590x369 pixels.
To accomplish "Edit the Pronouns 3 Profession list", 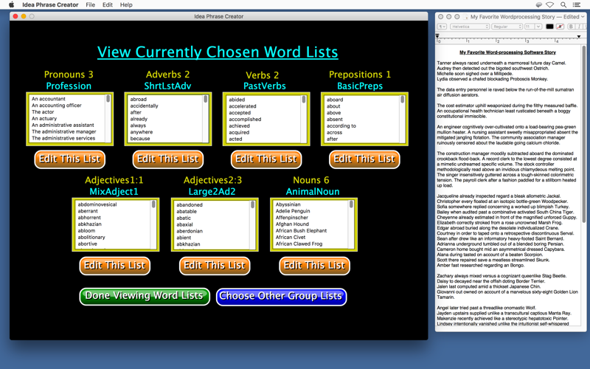I will pyautogui.click(x=69, y=159).
